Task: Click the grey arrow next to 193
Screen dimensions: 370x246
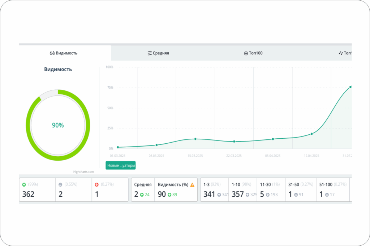Action: (x=268, y=195)
